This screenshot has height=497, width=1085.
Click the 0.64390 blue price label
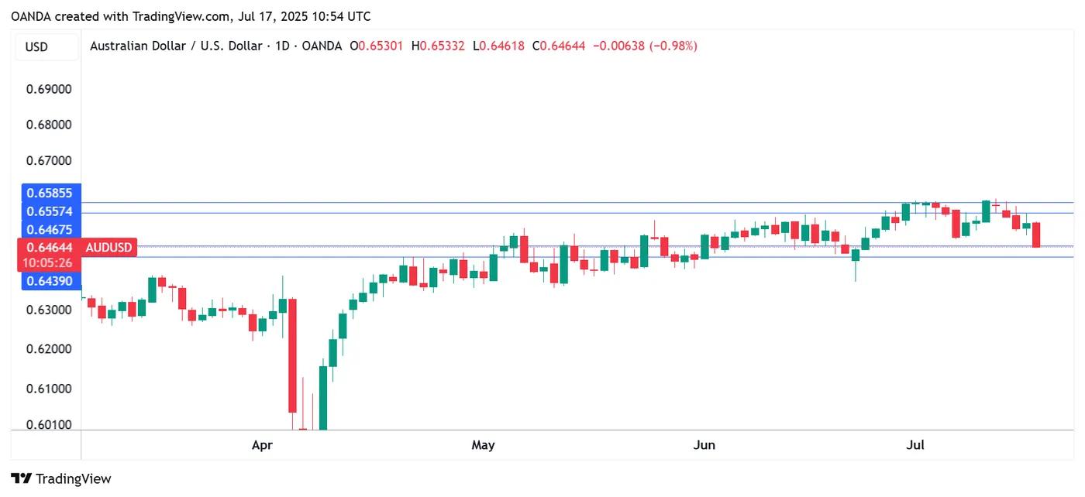pyautogui.click(x=49, y=280)
